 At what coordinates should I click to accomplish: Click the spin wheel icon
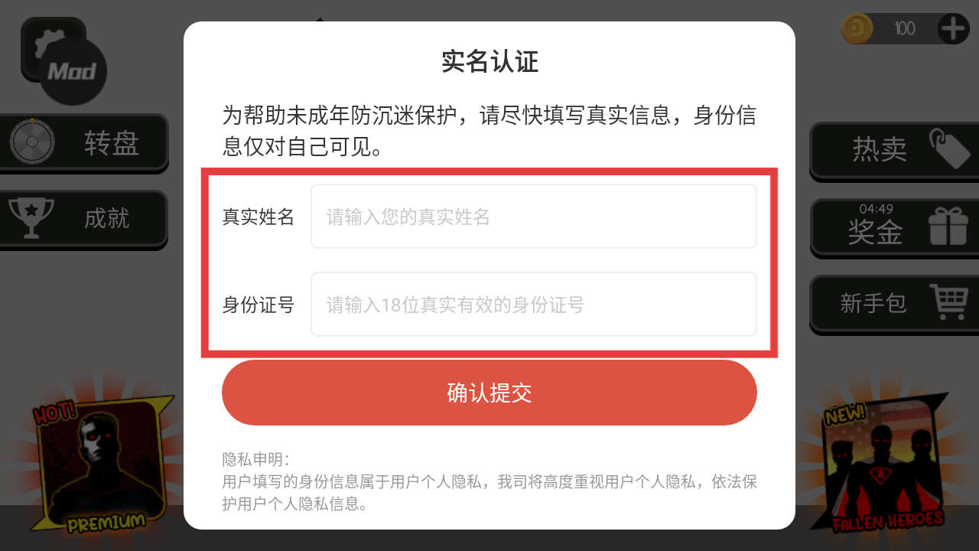[x=31, y=142]
